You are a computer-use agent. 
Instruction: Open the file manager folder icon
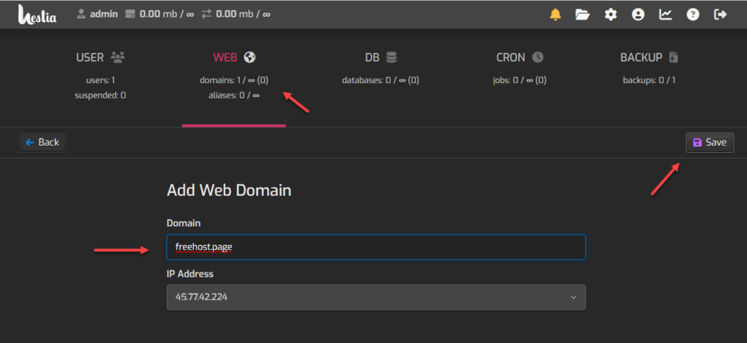[582, 15]
